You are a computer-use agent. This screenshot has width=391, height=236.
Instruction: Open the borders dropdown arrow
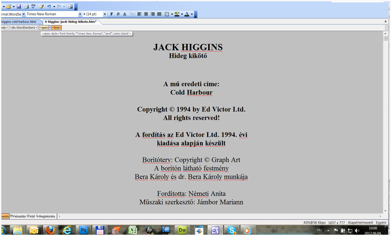point(172,14)
